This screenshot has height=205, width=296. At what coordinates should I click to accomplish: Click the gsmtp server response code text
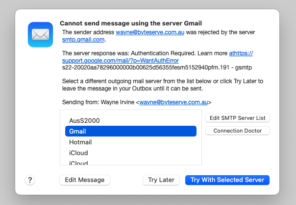(157, 68)
